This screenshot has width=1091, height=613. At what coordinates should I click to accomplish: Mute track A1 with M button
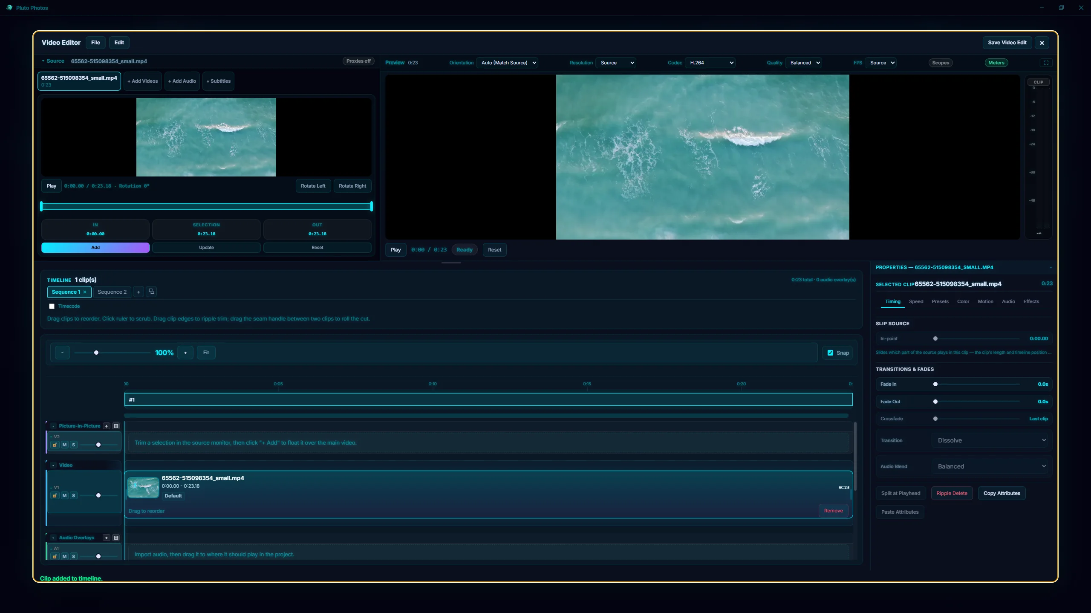64,556
